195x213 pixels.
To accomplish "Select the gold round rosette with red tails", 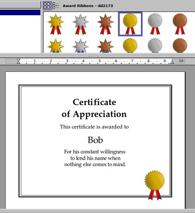I will [130, 24].
